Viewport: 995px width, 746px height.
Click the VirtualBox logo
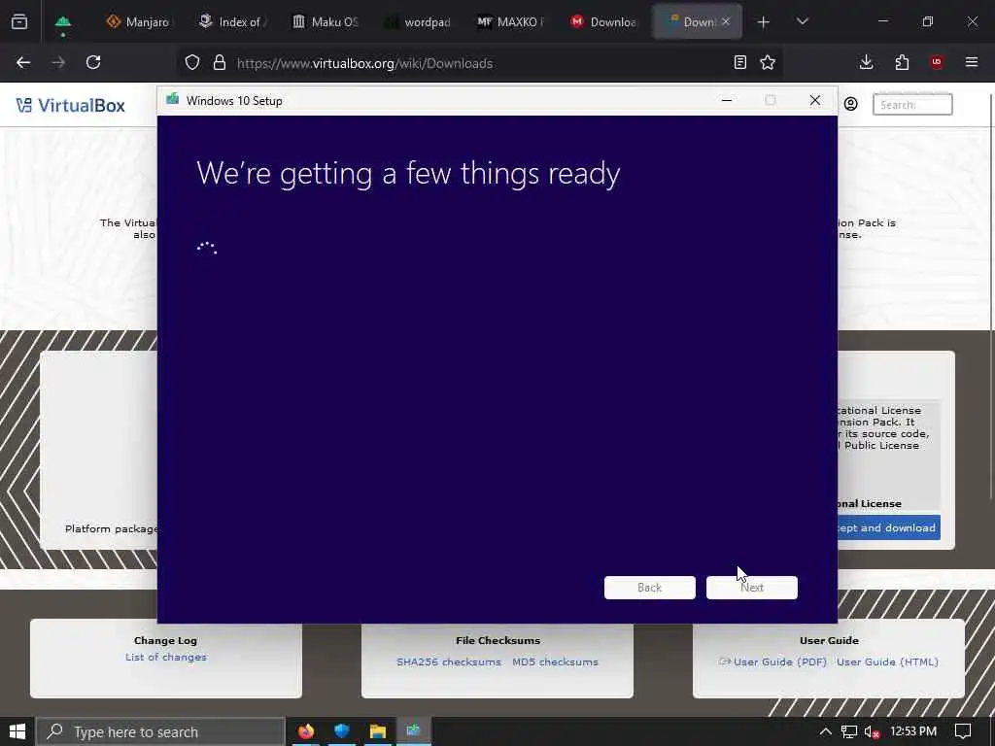point(70,105)
